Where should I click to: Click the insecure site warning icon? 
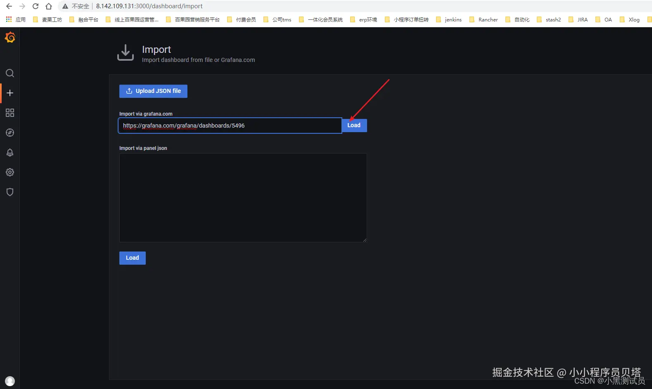pos(65,6)
